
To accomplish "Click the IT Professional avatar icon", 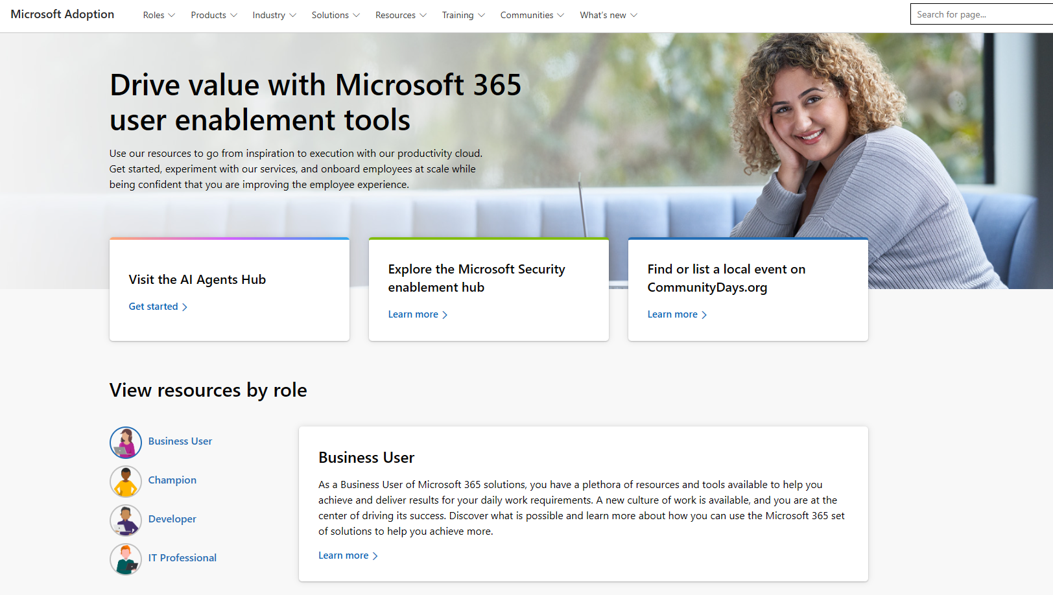I will pyautogui.click(x=126, y=559).
